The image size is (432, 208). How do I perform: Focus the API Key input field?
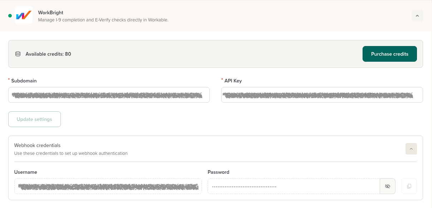click(322, 95)
